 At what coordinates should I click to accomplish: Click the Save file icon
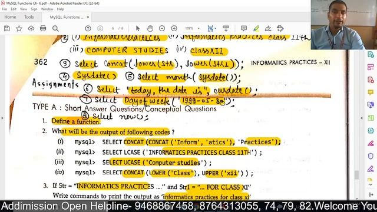coord(7,29)
